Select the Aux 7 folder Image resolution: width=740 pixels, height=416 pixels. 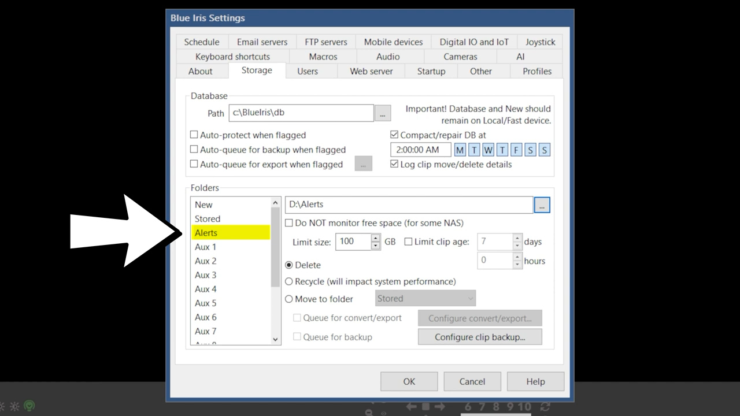[x=231, y=331]
